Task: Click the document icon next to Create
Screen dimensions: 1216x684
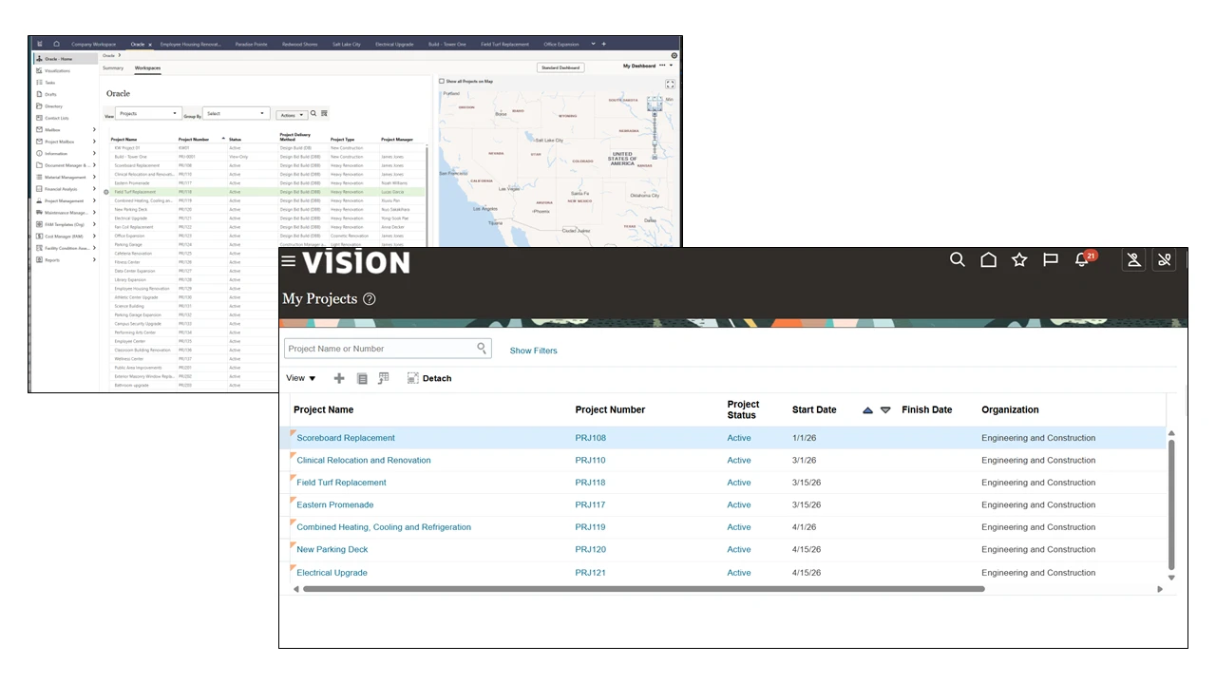Action: click(362, 378)
